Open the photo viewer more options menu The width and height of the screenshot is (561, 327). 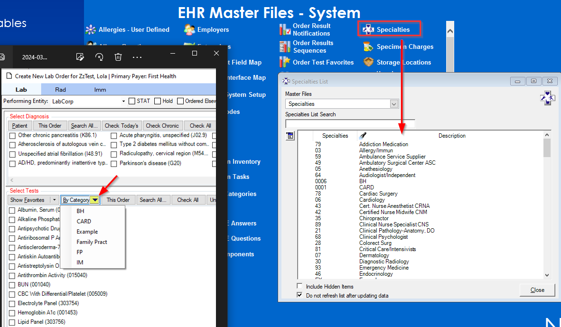click(137, 57)
